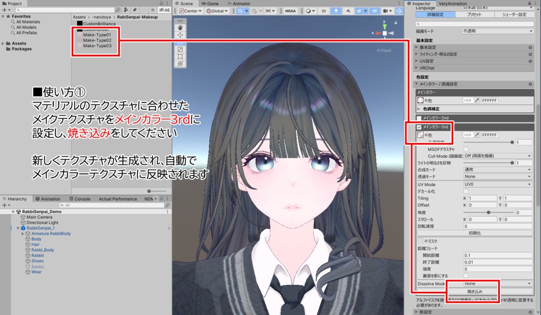Switch to the Animator tab
Image resolution: width=541 pixels, height=315 pixels.
[x=239, y=4]
